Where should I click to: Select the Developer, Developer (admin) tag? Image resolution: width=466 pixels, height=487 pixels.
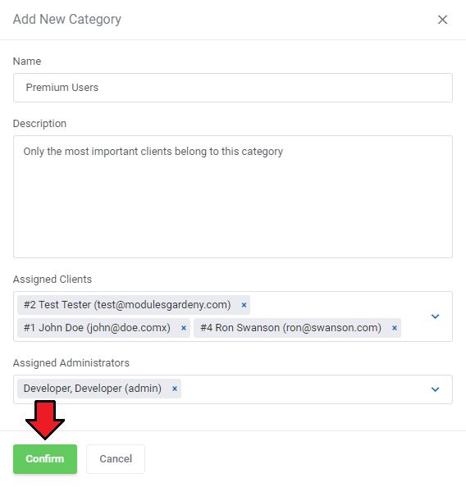tap(99, 389)
